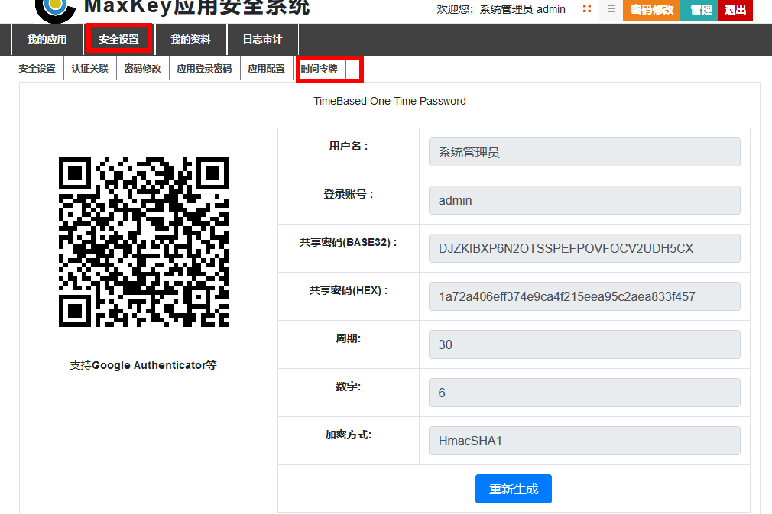Select the 安全设置 sub-tab
This screenshot has height=514, width=772.
coord(37,69)
